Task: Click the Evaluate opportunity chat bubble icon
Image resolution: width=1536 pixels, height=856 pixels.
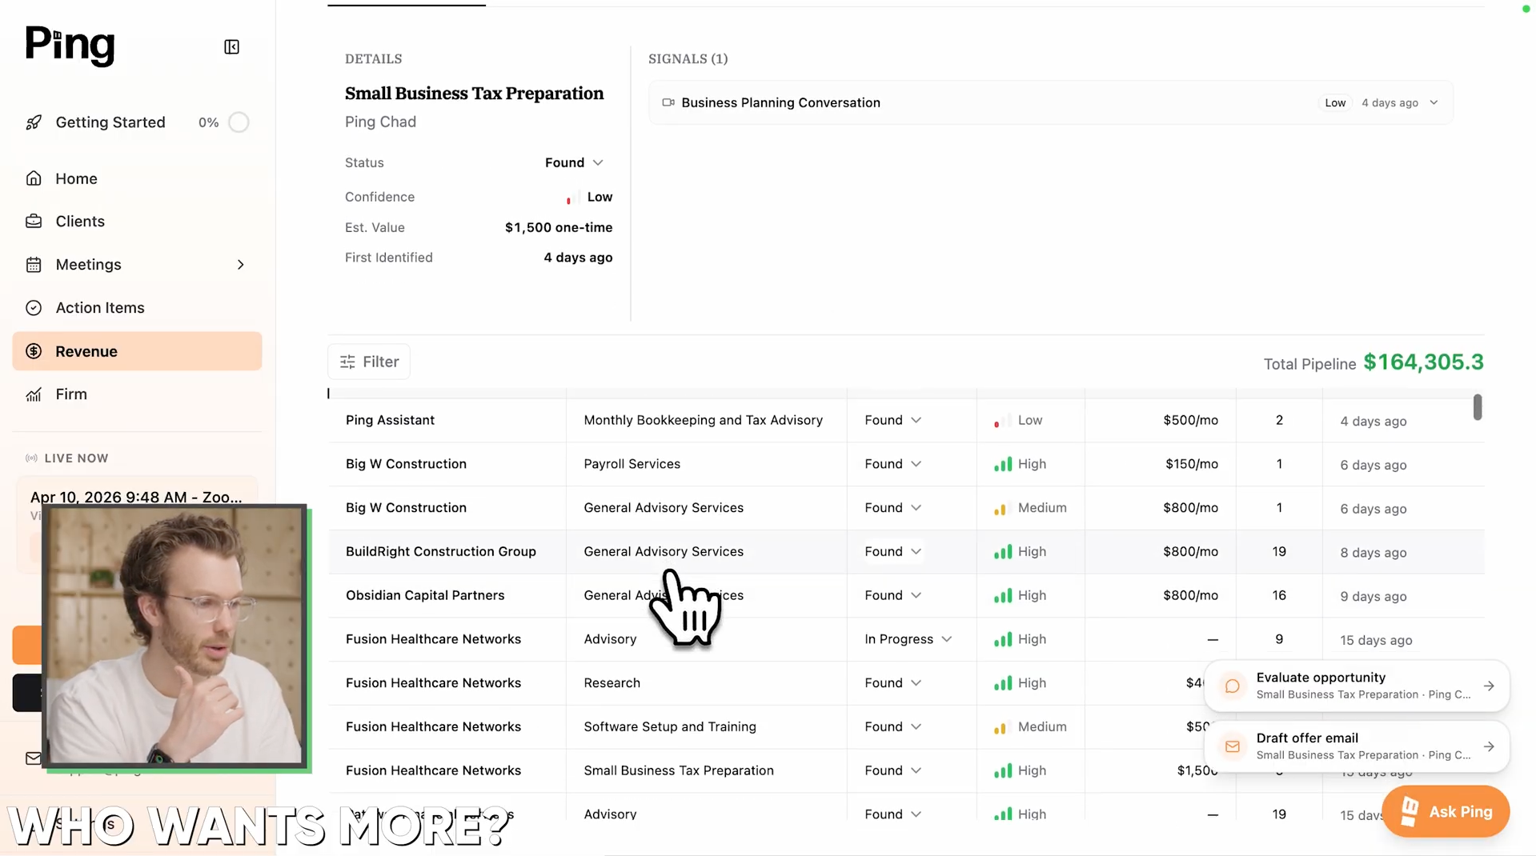Action: (x=1233, y=686)
